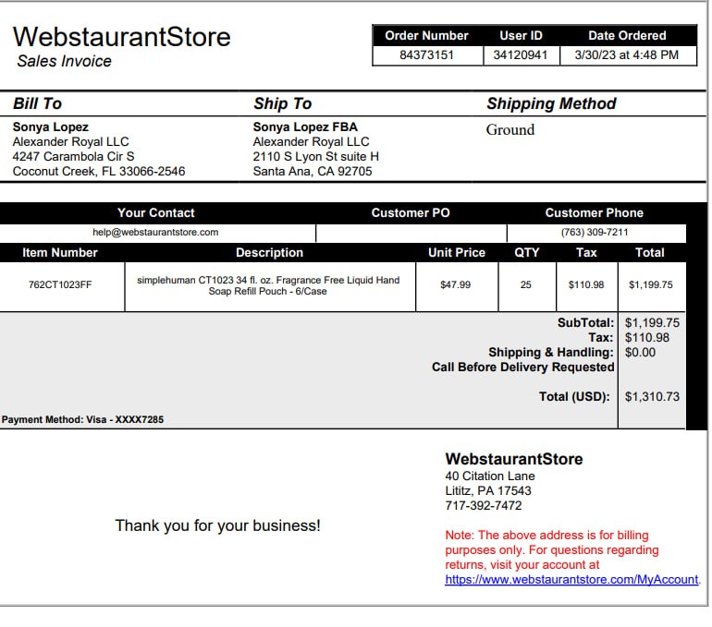Click the Customer PO column header
712x627 pixels.
(x=411, y=212)
